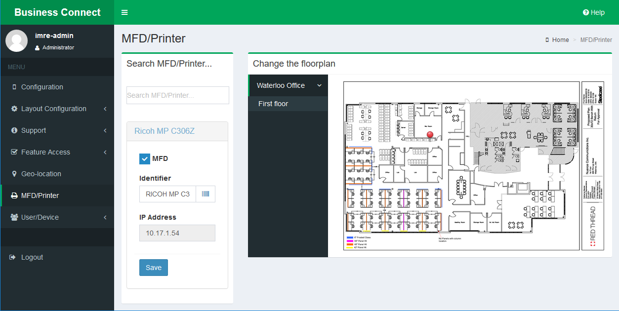Click the gear icon beside Layout Configuration
Image resolution: width=619 pixels, height=311 pixels.
coord(14,109)
